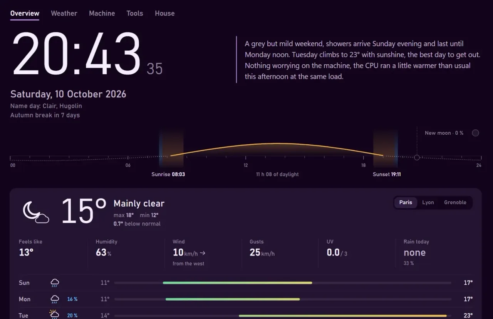Image resolution: width=493 pixels, height=319 pixels.
Task: Click the current temperature 15°
Action: (84, 210)
